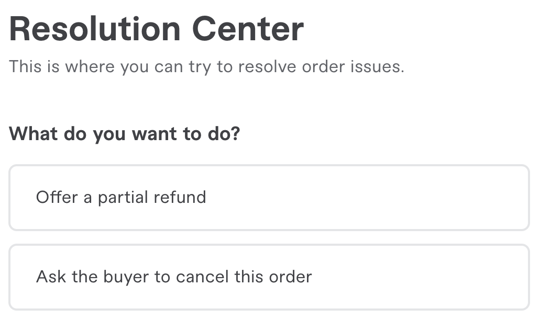Click the subtitle under Resolution Center
This screenshot has height=320, width=540.
[207, 67]
